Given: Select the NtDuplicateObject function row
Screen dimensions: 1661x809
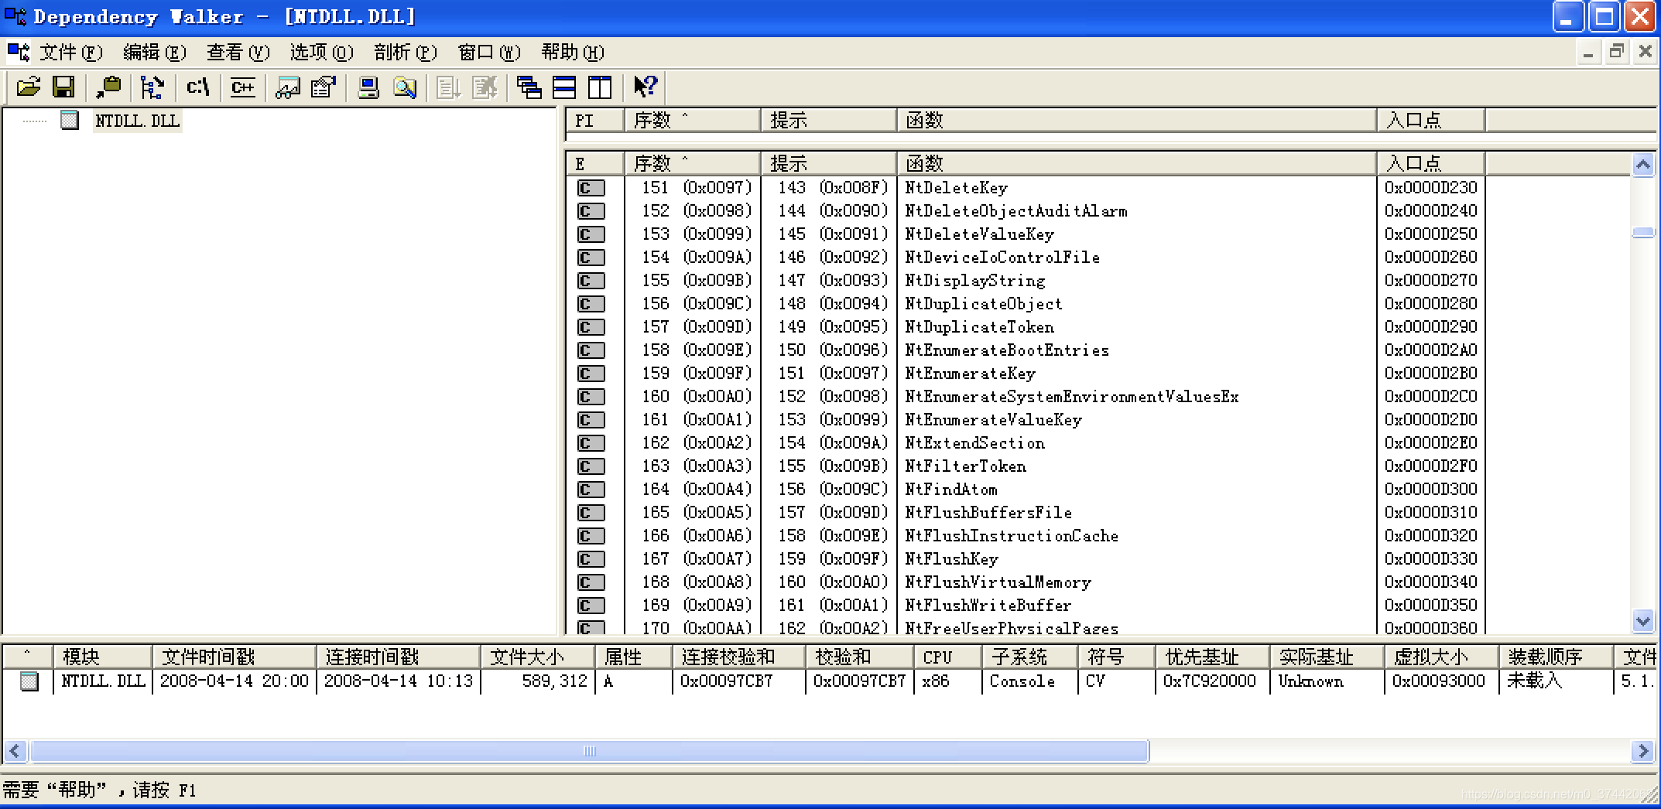Looking at the screenshot, I should point(1098,304).
